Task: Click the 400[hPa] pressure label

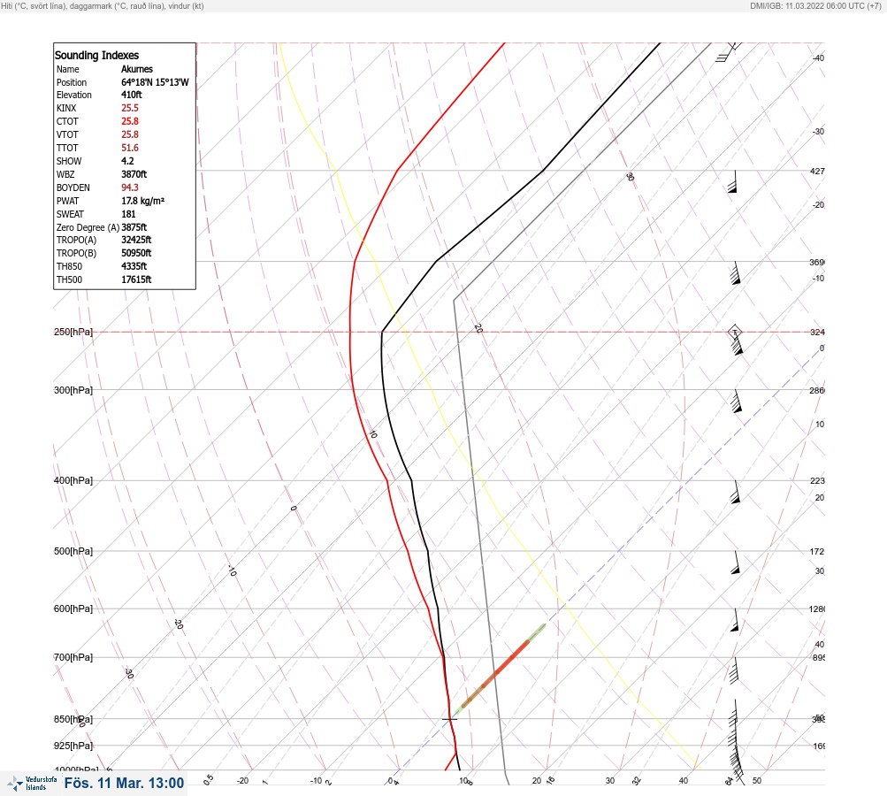Action: (73, 480)
